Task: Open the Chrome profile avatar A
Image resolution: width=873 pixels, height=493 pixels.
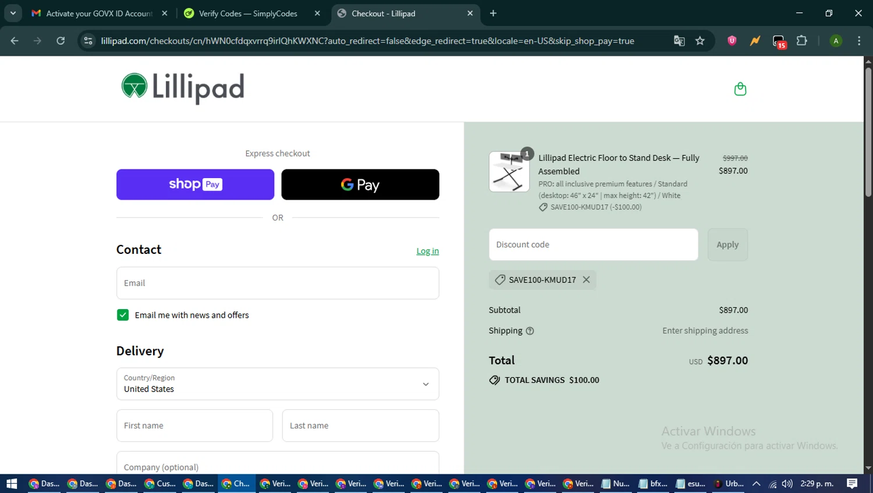Action: tap(836, 41)
